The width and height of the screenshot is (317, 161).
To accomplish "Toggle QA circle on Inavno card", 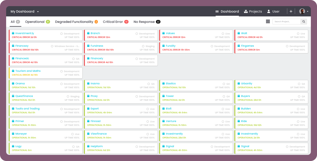I will (148, 84).
